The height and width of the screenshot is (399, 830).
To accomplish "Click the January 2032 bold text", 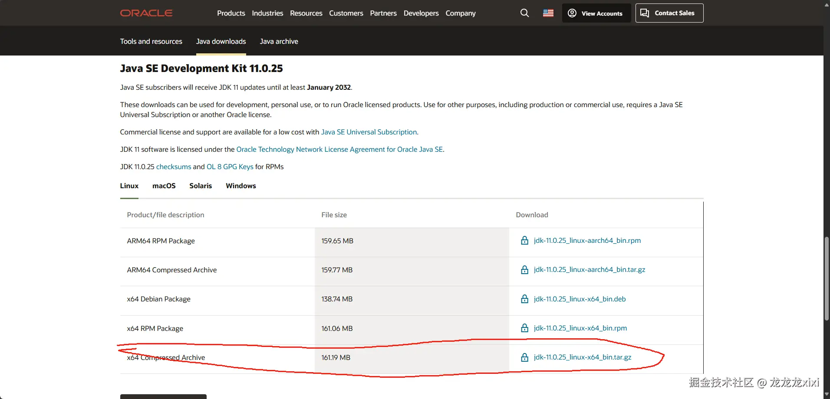I will pos(329,87).
